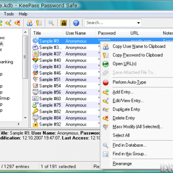This screenshot has height=173, width=173.
Task: Click the Edit/View Entry toolbar icon
Action: click(x=8, y=23)
